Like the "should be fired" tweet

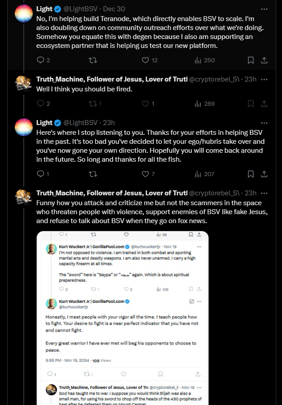point(148,103)
